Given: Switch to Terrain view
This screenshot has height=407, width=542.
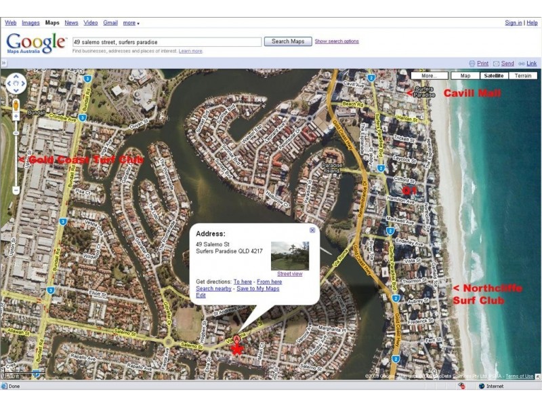Looking at the screenshot, I should tap(522, 76).
